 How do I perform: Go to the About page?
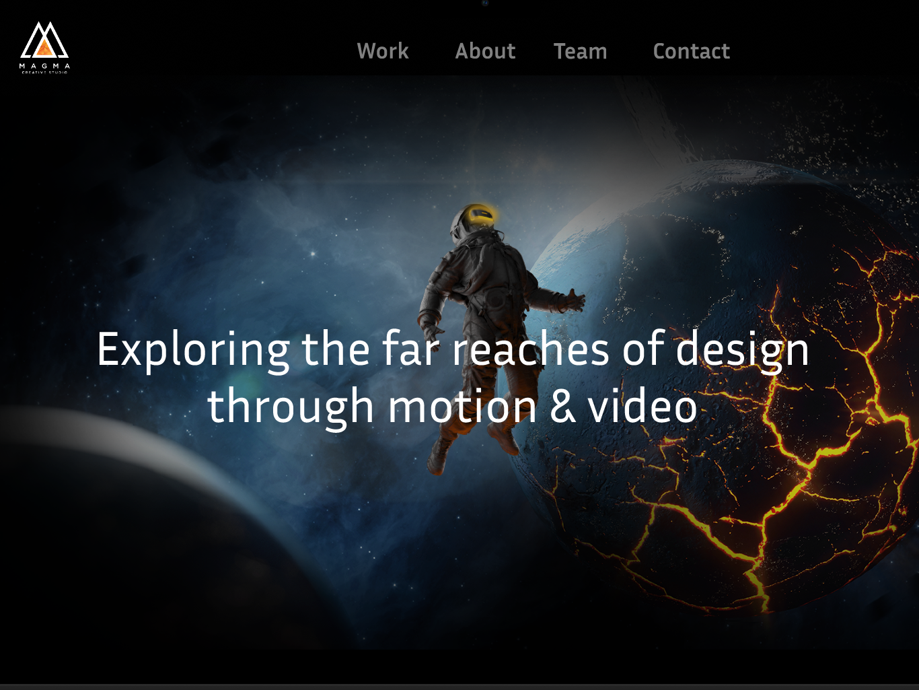[485, 51]
